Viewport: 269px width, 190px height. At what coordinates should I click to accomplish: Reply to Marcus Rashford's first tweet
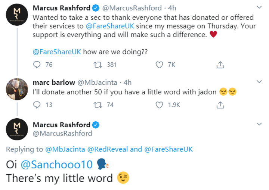[37, 65]
